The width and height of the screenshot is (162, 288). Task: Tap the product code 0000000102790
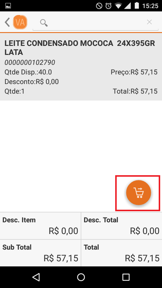coord(30,63)
